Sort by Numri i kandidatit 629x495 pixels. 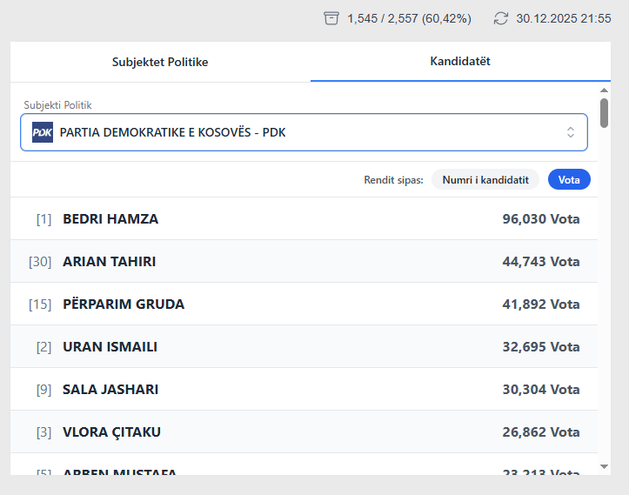click(485, 179)
